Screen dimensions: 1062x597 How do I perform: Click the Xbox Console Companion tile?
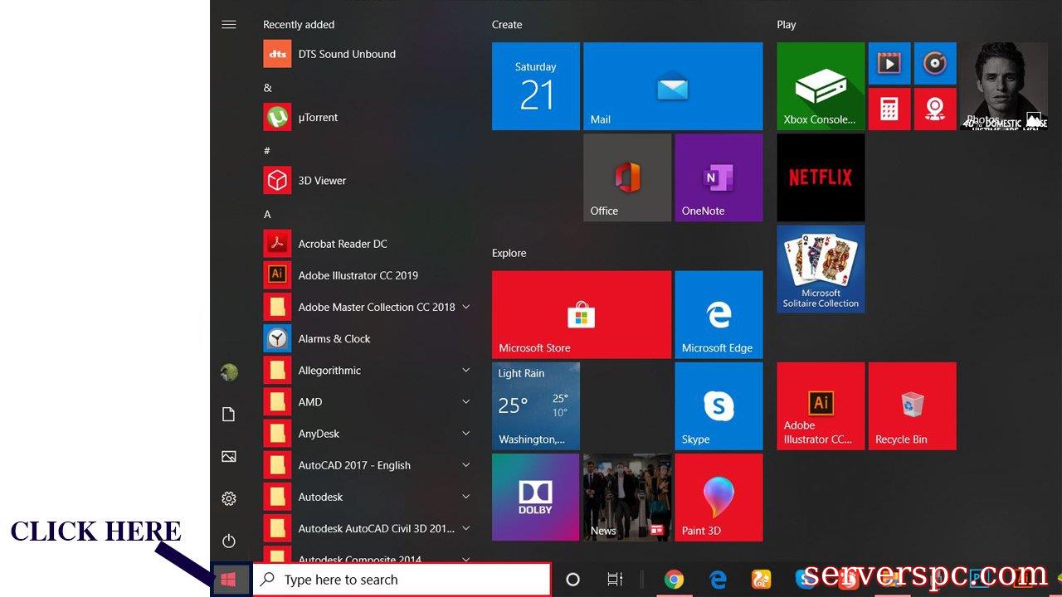(820, 86)
